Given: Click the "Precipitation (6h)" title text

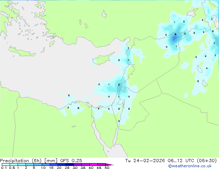Looking at the screenshot, I should [21, 161].
